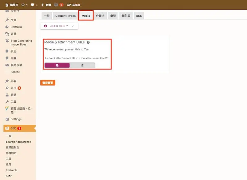Open WP Rocket menu in admin bar
Image resolution: width=247 pixels, height=180 pixels.
[x=73, y=5]
